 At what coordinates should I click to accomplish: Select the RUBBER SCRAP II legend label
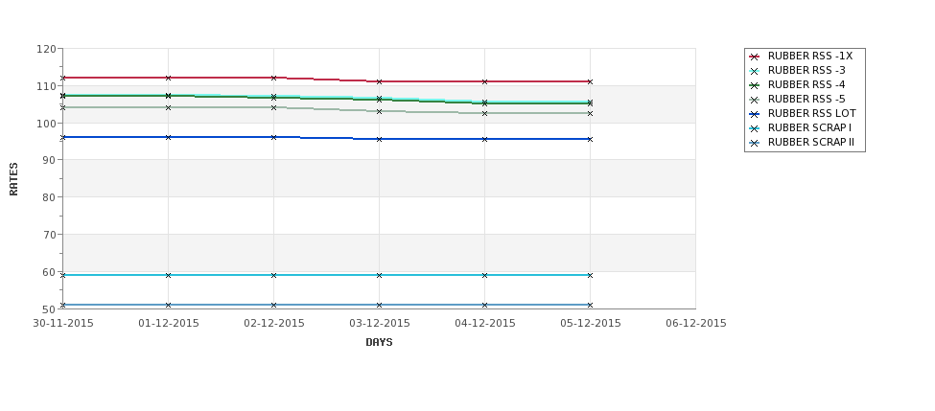(811, 143)
